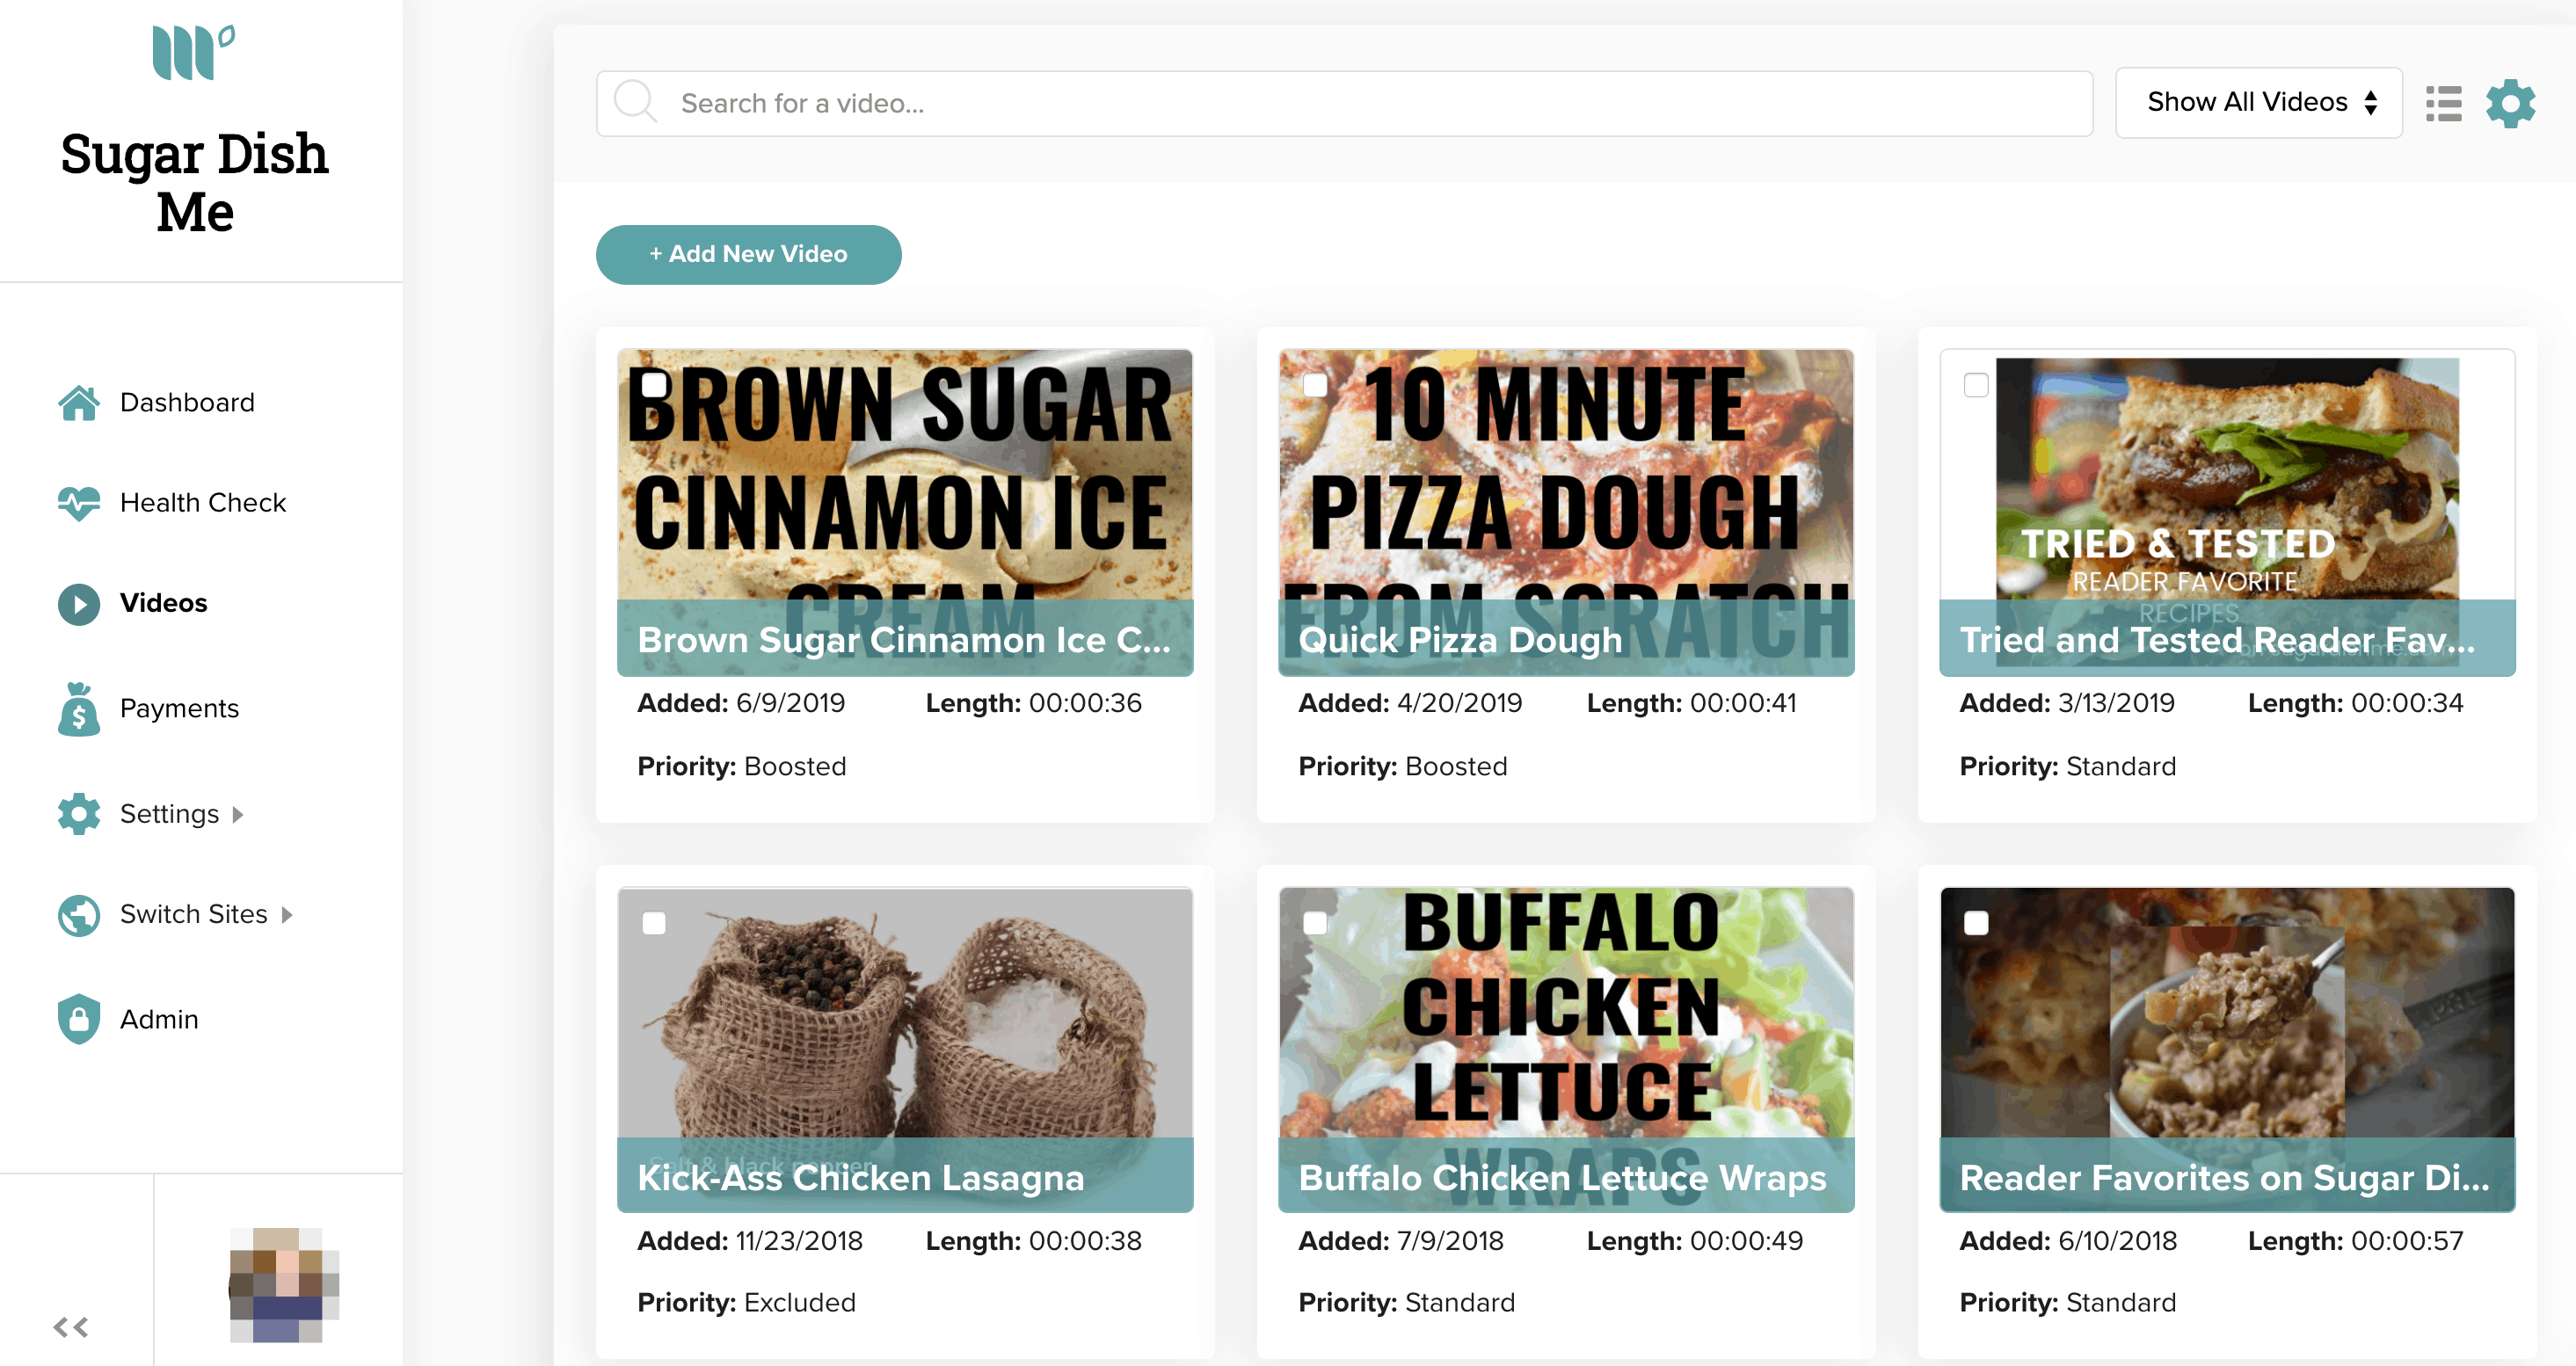Expand the Switch Sites submenu
This screenshot has height=1366, width=2576.
pyautogui.click(x=288, y=915)
